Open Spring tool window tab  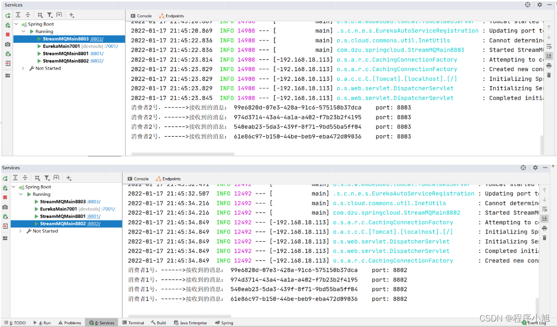click(224, 323)
